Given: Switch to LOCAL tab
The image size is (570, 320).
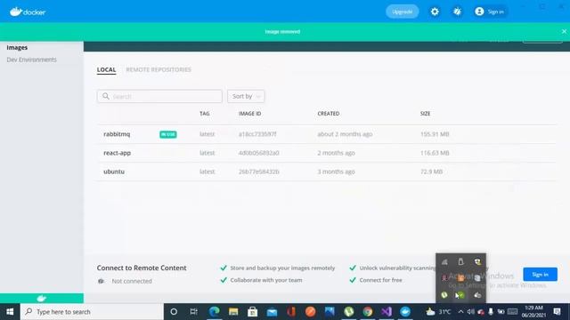Looking at the screenshot, I should pos(106,69).
